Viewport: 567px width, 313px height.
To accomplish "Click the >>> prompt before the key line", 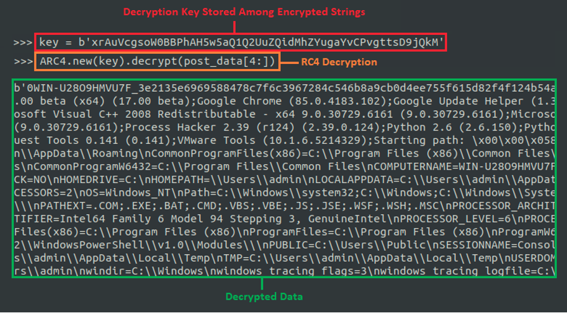I will (x=23, y=42).
